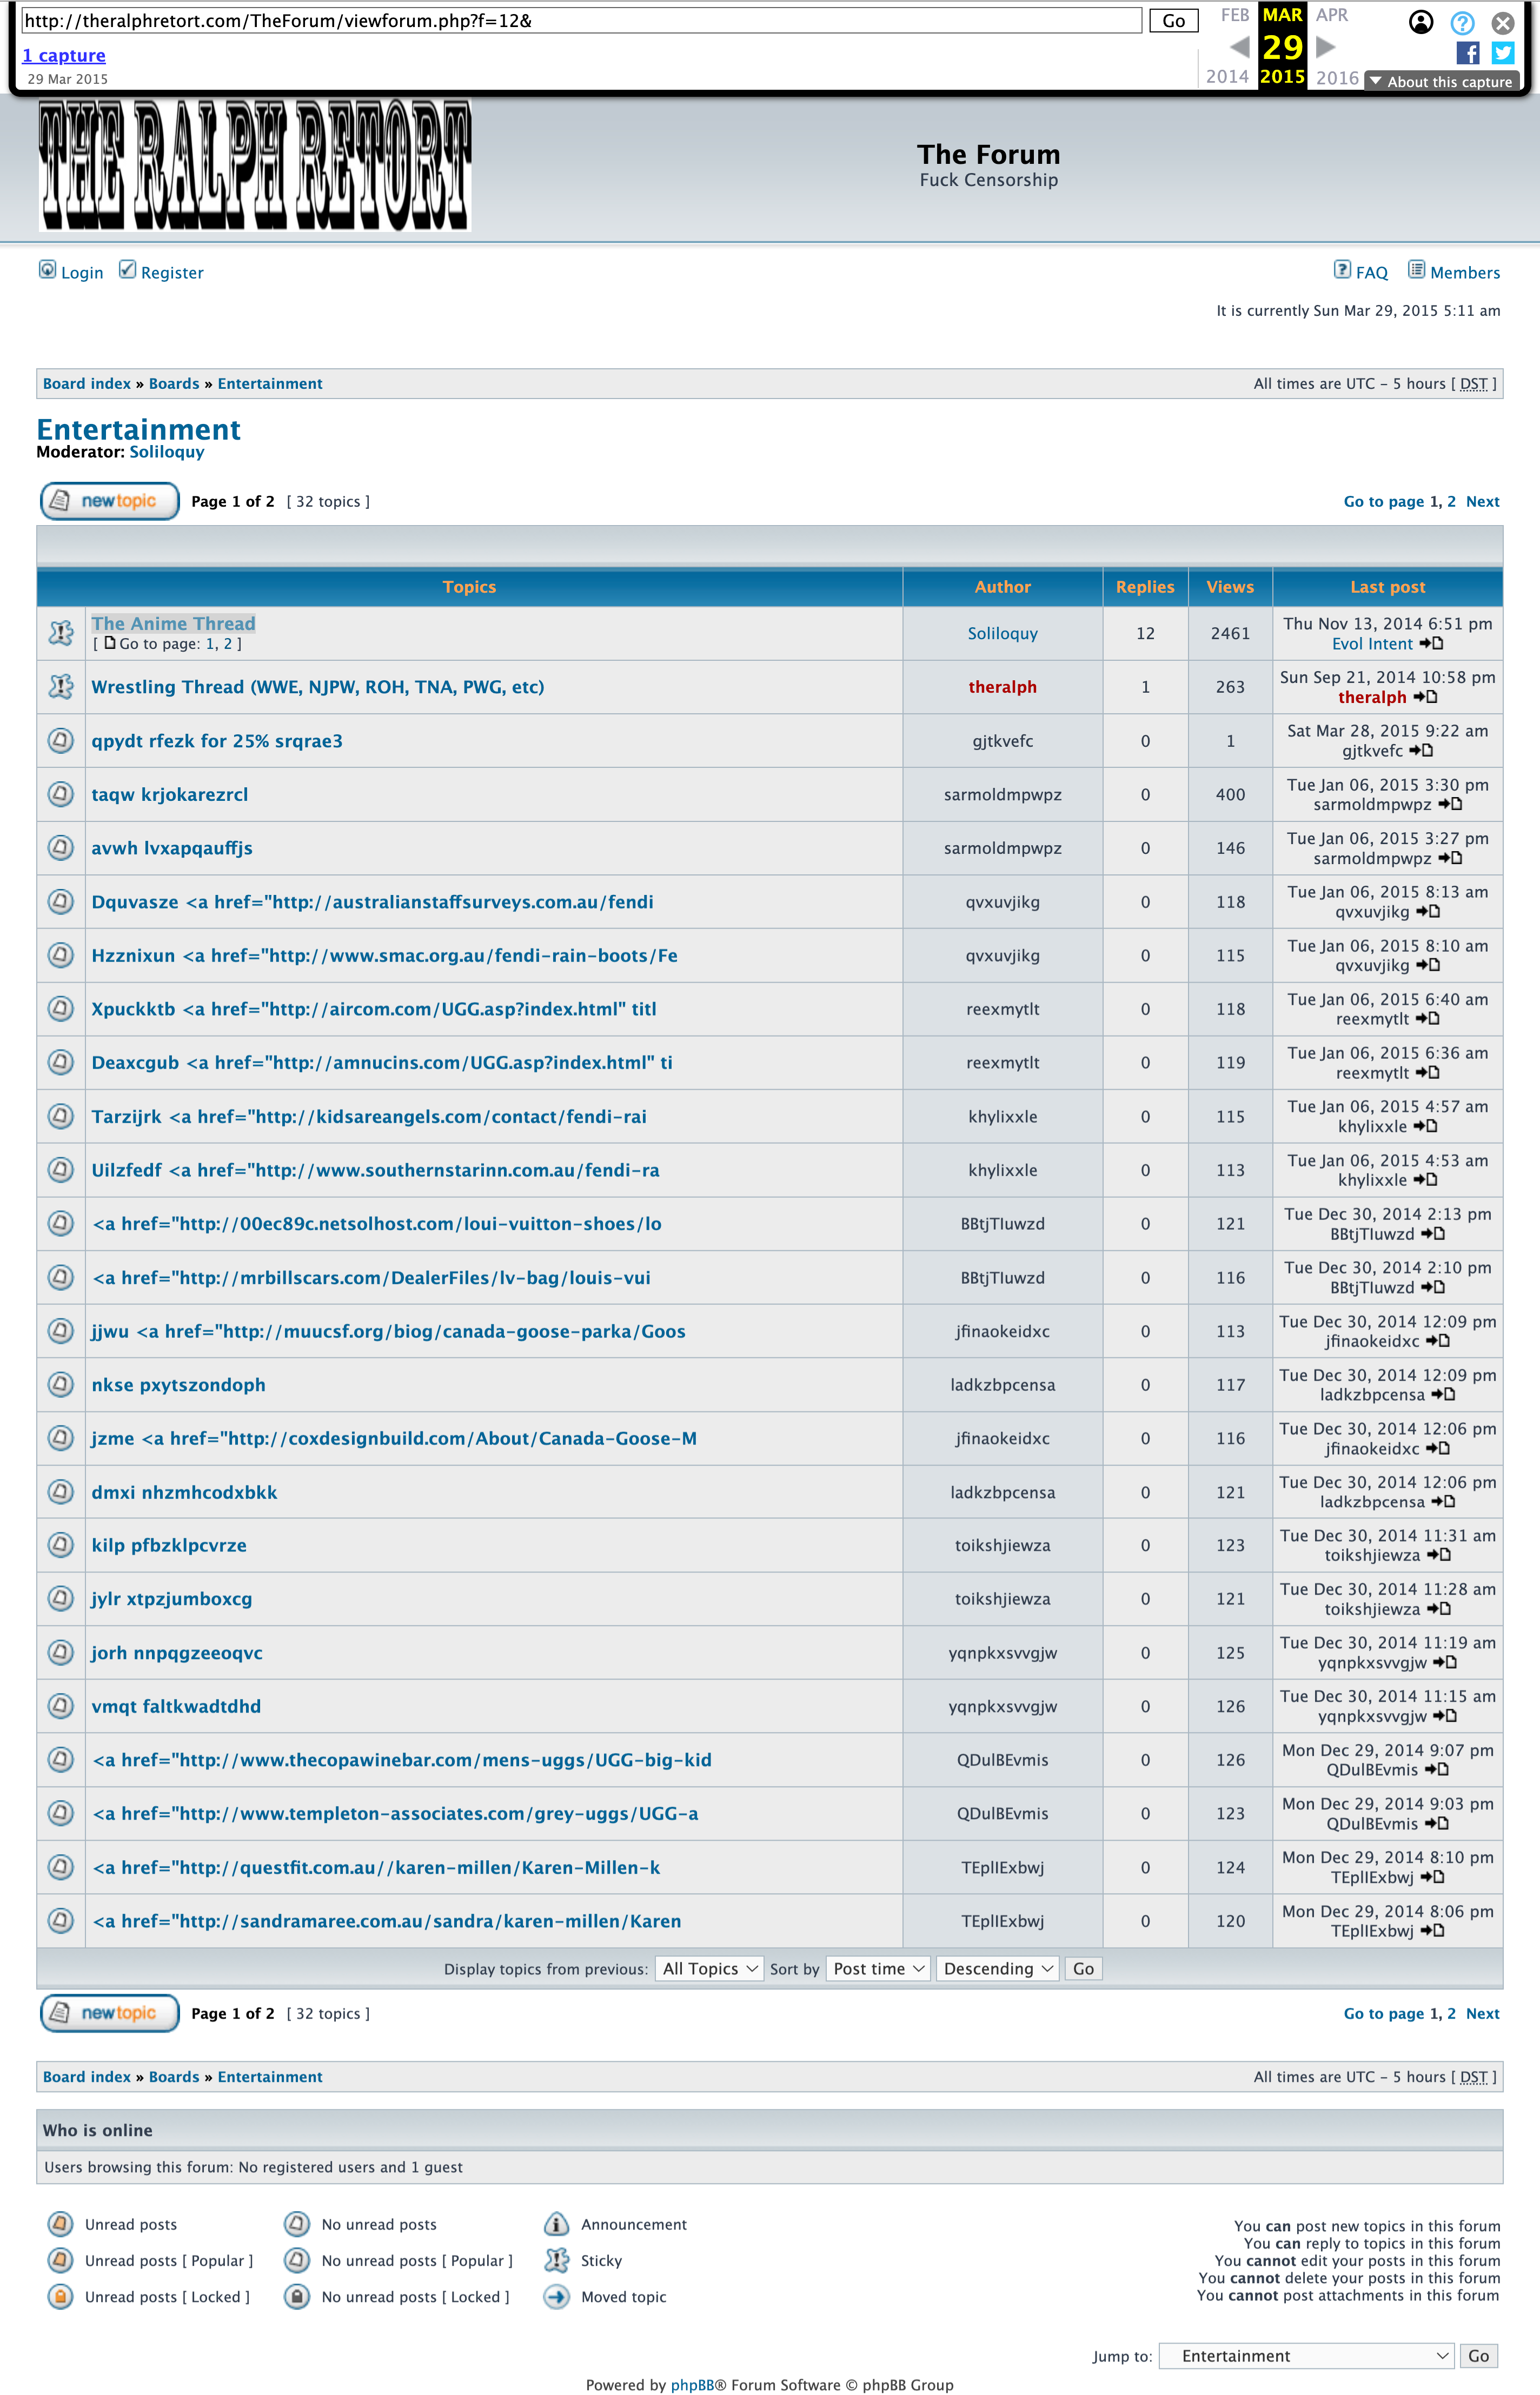Open topic kilp pfbzklpcvrze
The image size is (1540, 2395).
click(169, 1545)
